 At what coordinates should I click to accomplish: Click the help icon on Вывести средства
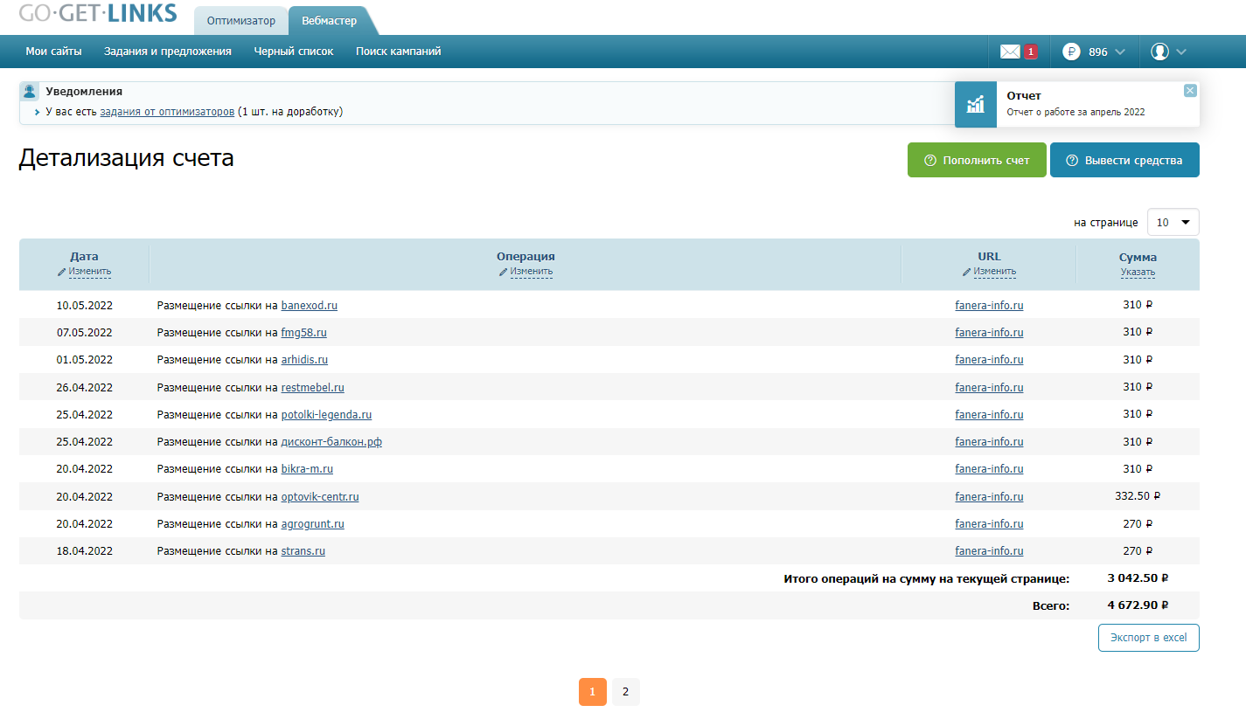coord(1072,161)
